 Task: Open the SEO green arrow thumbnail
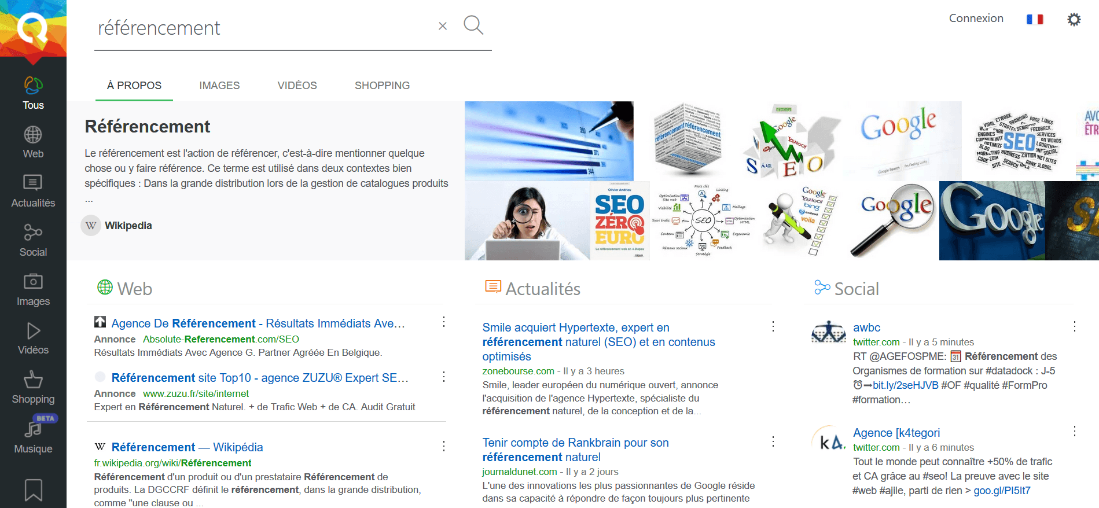791,141
